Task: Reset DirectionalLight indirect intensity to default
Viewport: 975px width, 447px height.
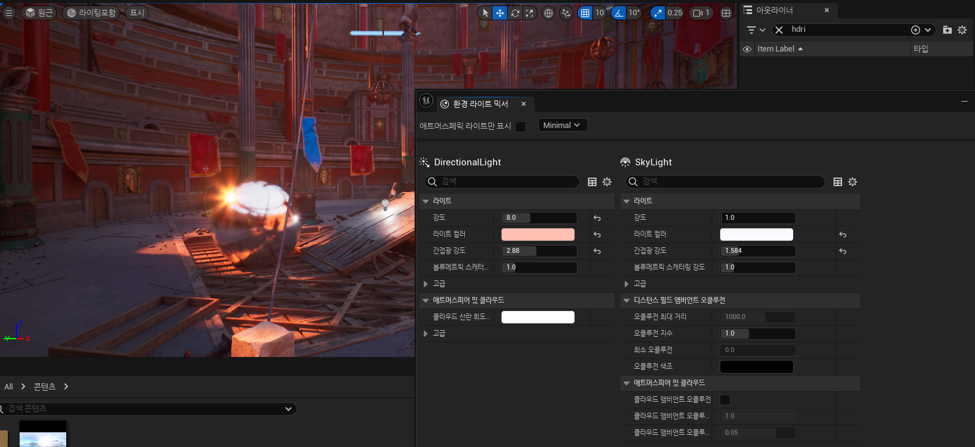Action: [x=597, y=251]
